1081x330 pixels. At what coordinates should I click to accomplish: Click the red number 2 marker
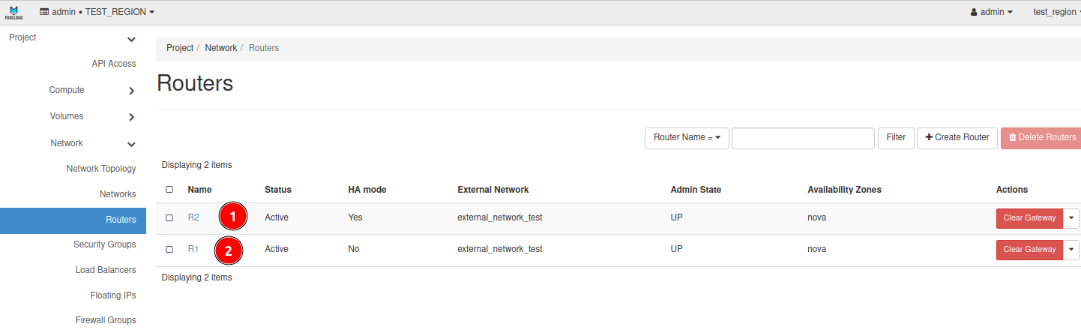click(x=229, y=250)
